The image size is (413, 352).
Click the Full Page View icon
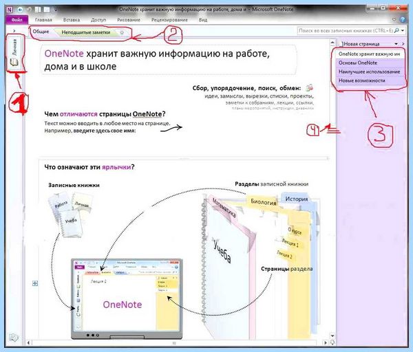47,10
